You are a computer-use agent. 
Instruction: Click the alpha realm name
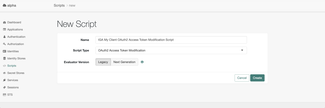pyautogui.click(x=12, y=5)
